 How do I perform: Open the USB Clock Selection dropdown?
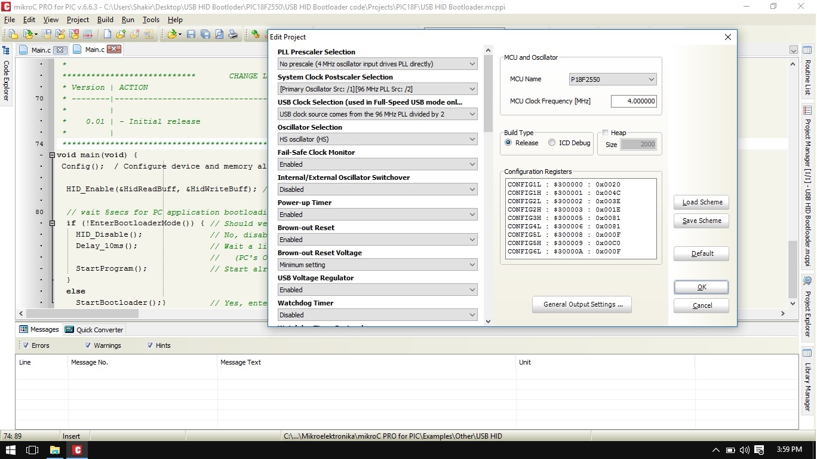377,114
